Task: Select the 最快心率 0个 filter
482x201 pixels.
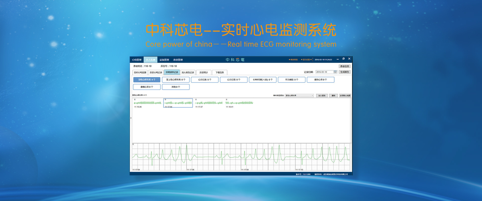Action: pyautogui.click(x=321, y=80)
